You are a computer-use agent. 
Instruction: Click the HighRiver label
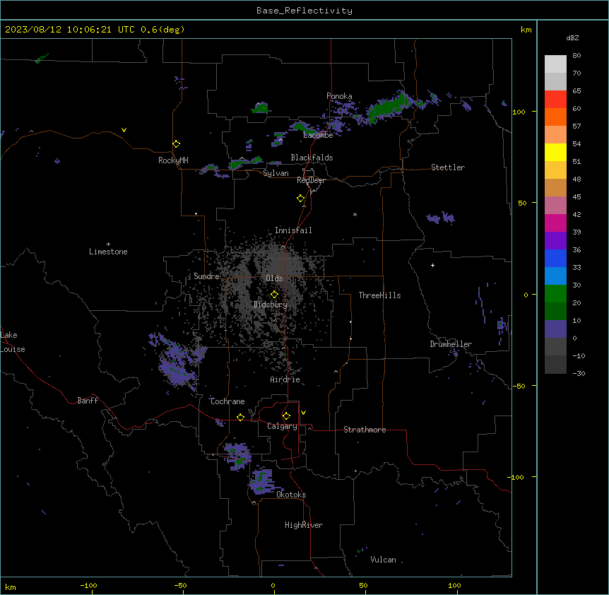(x=304, y=525)
